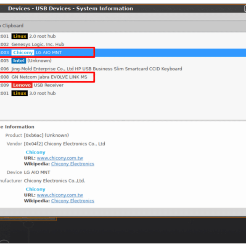Click the Manufacturer value Chicony Electronics Co.,Ltd.
The height and width of the screenshot is (246, 246).
click(x=54, y=181)
